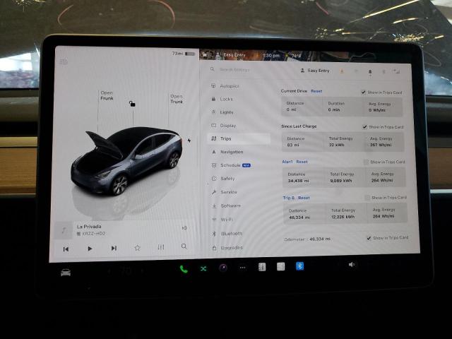This screenshot has width=452, height=339.
Task: Open the blue Bluetooth app in bottom bar
Action: 299,266
